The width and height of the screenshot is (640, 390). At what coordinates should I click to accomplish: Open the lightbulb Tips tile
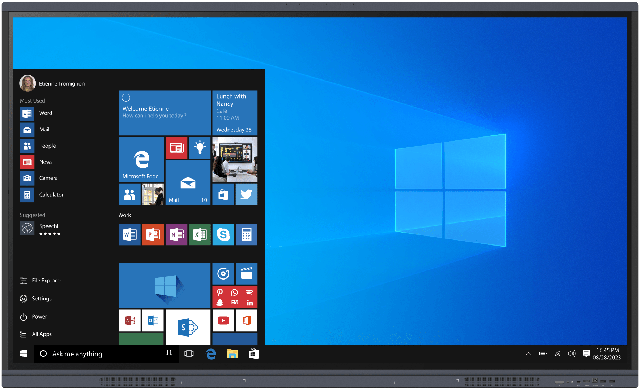pos(200,148)
